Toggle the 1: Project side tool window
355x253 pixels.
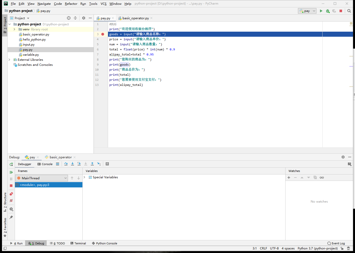(x=5, y=25)
